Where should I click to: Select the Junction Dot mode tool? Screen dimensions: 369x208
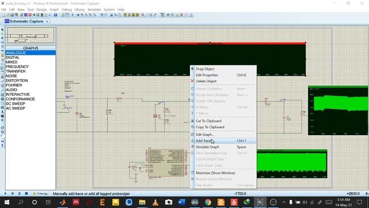point(2,38)
